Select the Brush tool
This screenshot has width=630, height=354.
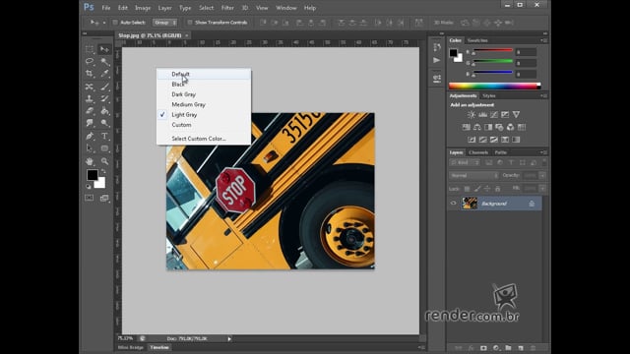pos(104,87)
